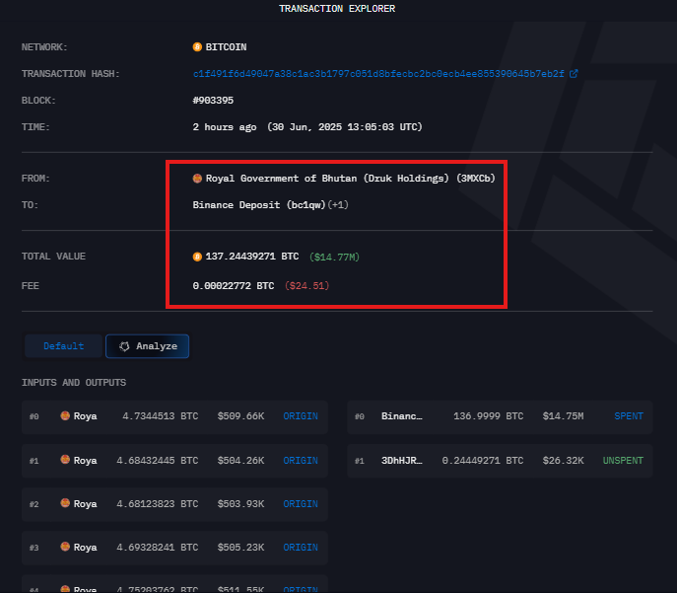Click ORIGIN on input 4.7344513 BTC
Viewport: 677px width, 593px height.
pyautogui.click(x=301, y=416)
